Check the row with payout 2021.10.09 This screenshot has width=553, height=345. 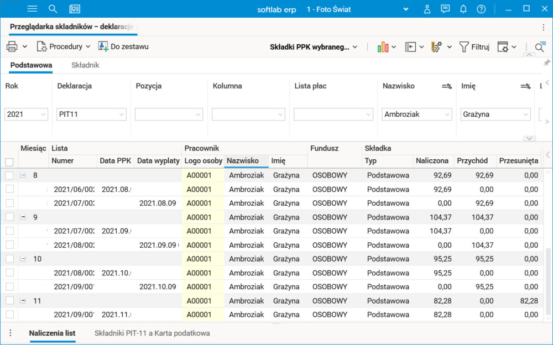point(9,286)
